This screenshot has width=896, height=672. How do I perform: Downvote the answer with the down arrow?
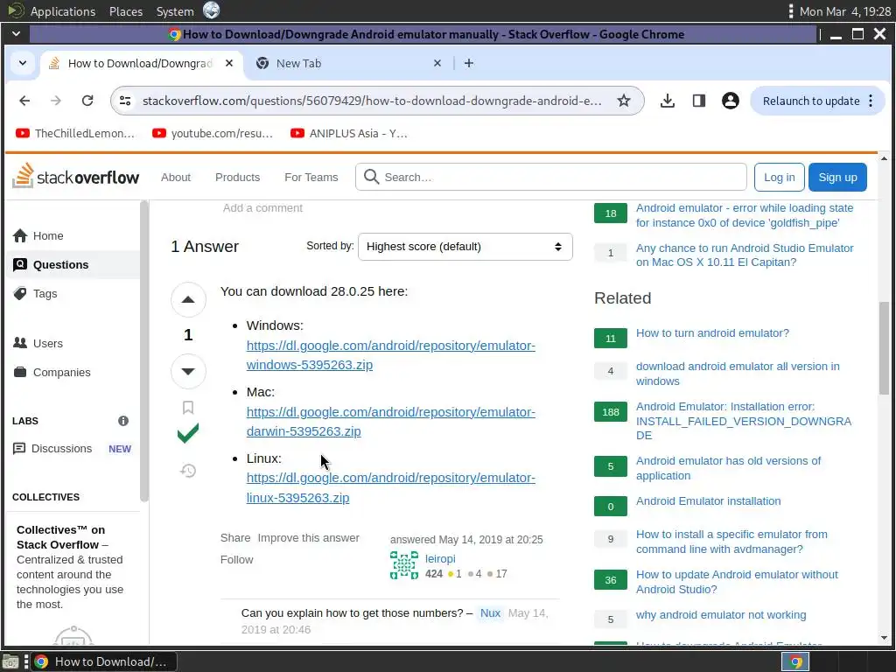pos(188,371)
